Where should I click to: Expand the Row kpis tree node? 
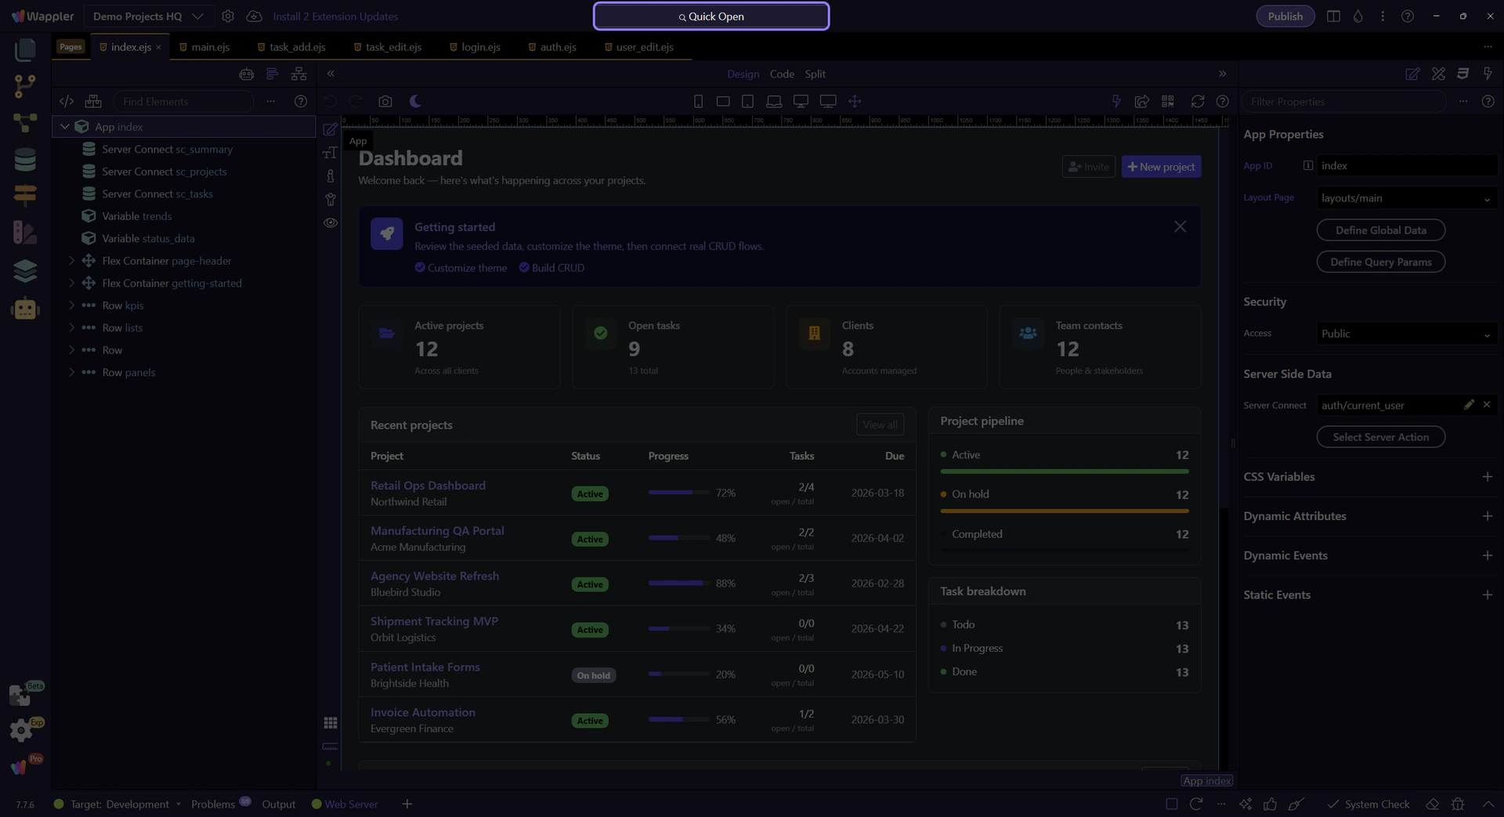point(71,305)
